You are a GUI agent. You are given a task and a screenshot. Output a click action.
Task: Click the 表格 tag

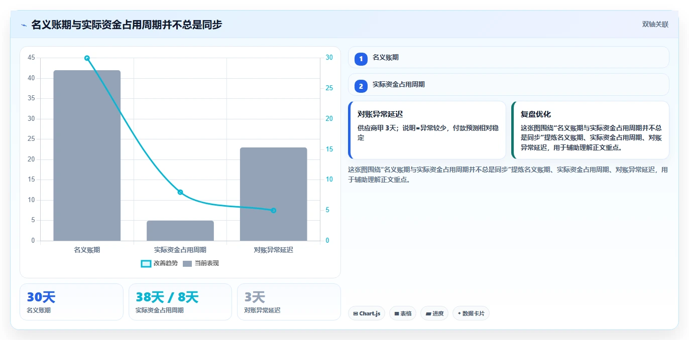pyautogui.click(x=403, y=313)
